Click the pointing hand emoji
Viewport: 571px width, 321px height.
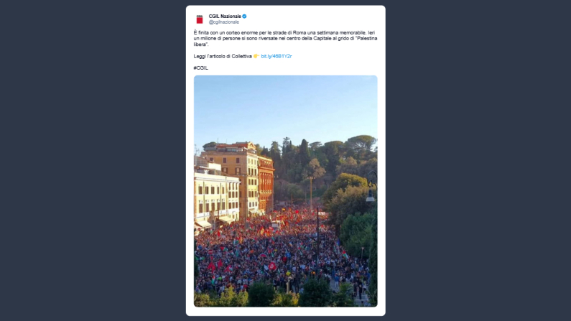click(x=256, y=56)
